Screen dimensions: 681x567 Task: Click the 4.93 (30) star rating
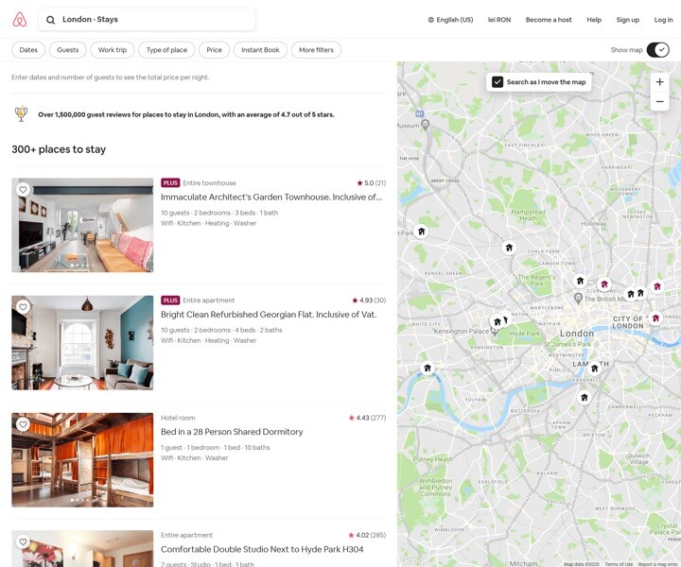[x=369, y=301]
